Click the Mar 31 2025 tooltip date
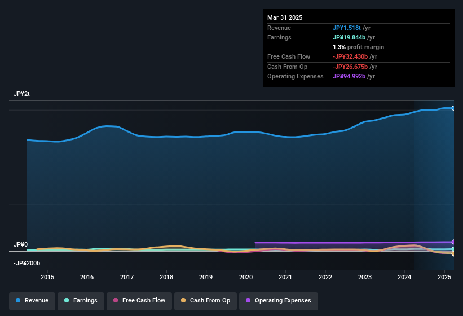Viewport: 463px width, 316px height. [x=285, y=17]
